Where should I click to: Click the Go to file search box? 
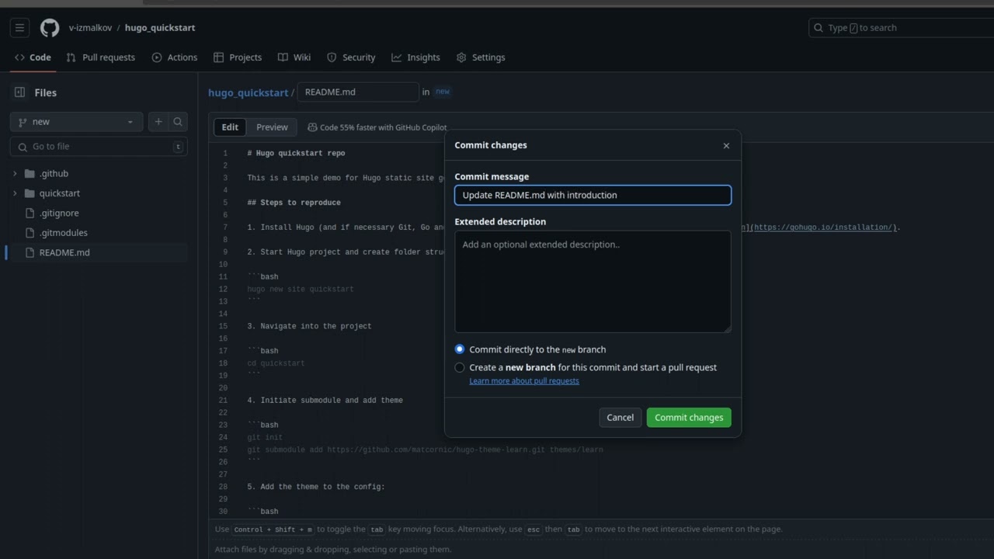click(x=99, y=147)
